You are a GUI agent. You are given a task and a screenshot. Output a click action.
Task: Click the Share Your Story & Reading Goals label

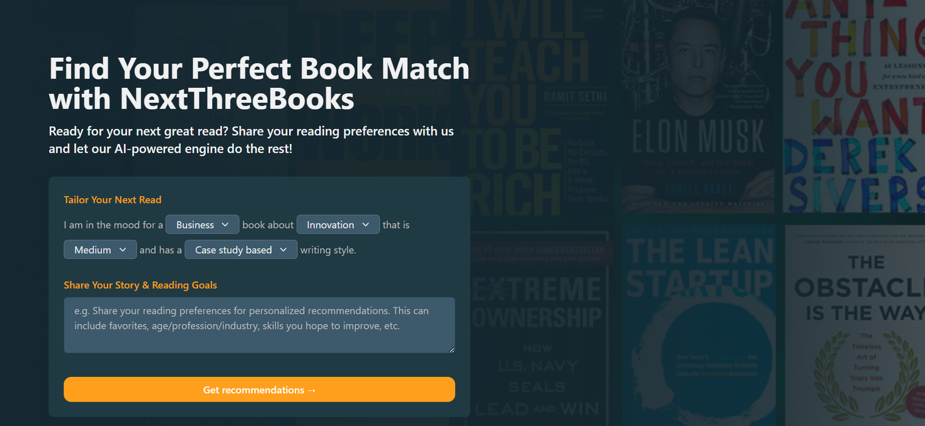[140, 285]
